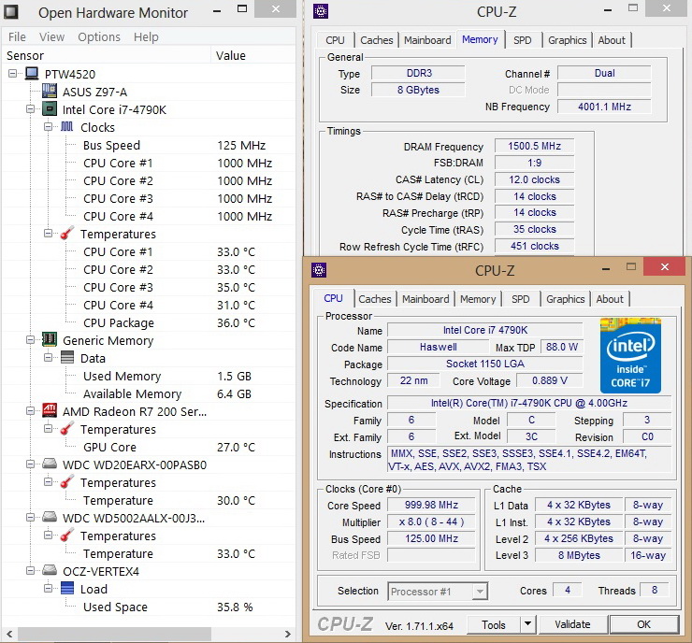Click the Validate button
The image size is (692, 643).
(572, 624)
